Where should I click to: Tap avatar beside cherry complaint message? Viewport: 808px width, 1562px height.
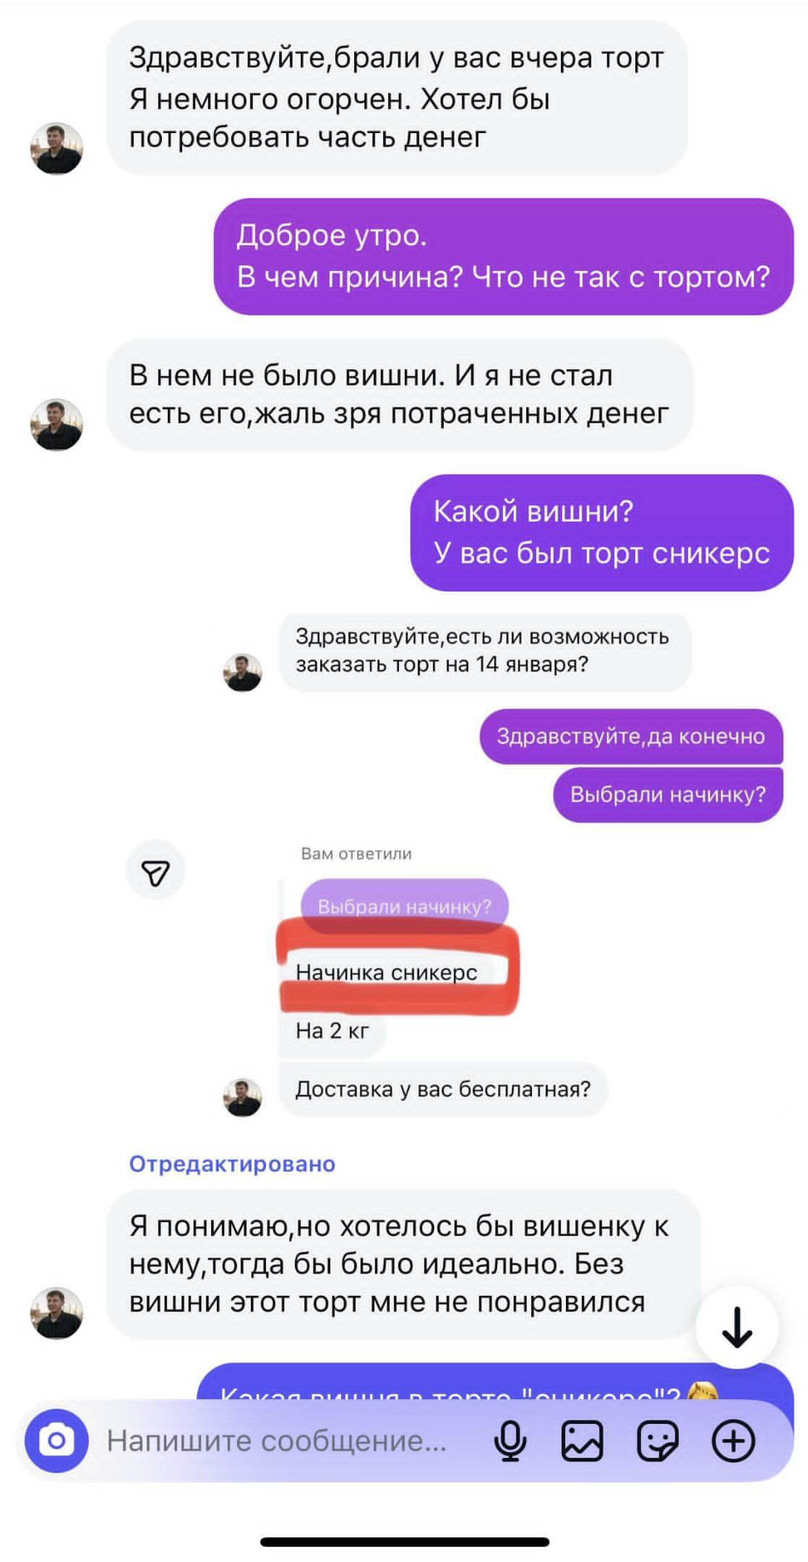coord(56,424)
